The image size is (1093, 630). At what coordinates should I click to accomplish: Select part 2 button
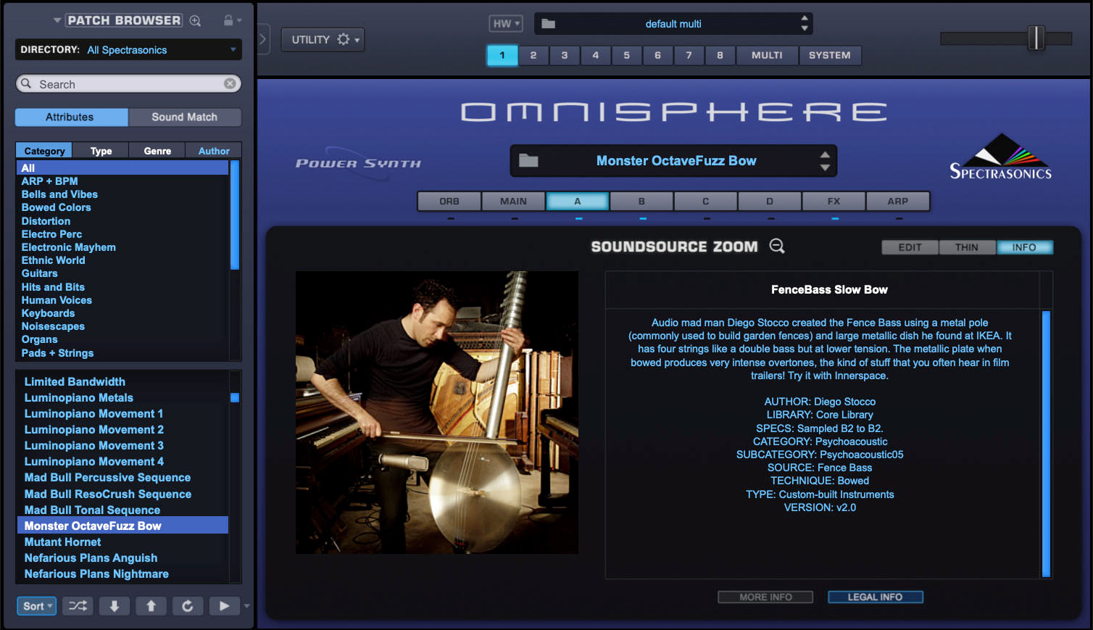pos(533,55)
